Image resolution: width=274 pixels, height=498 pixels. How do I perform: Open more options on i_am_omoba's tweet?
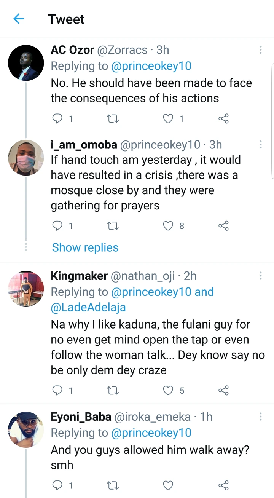[261, 145]
